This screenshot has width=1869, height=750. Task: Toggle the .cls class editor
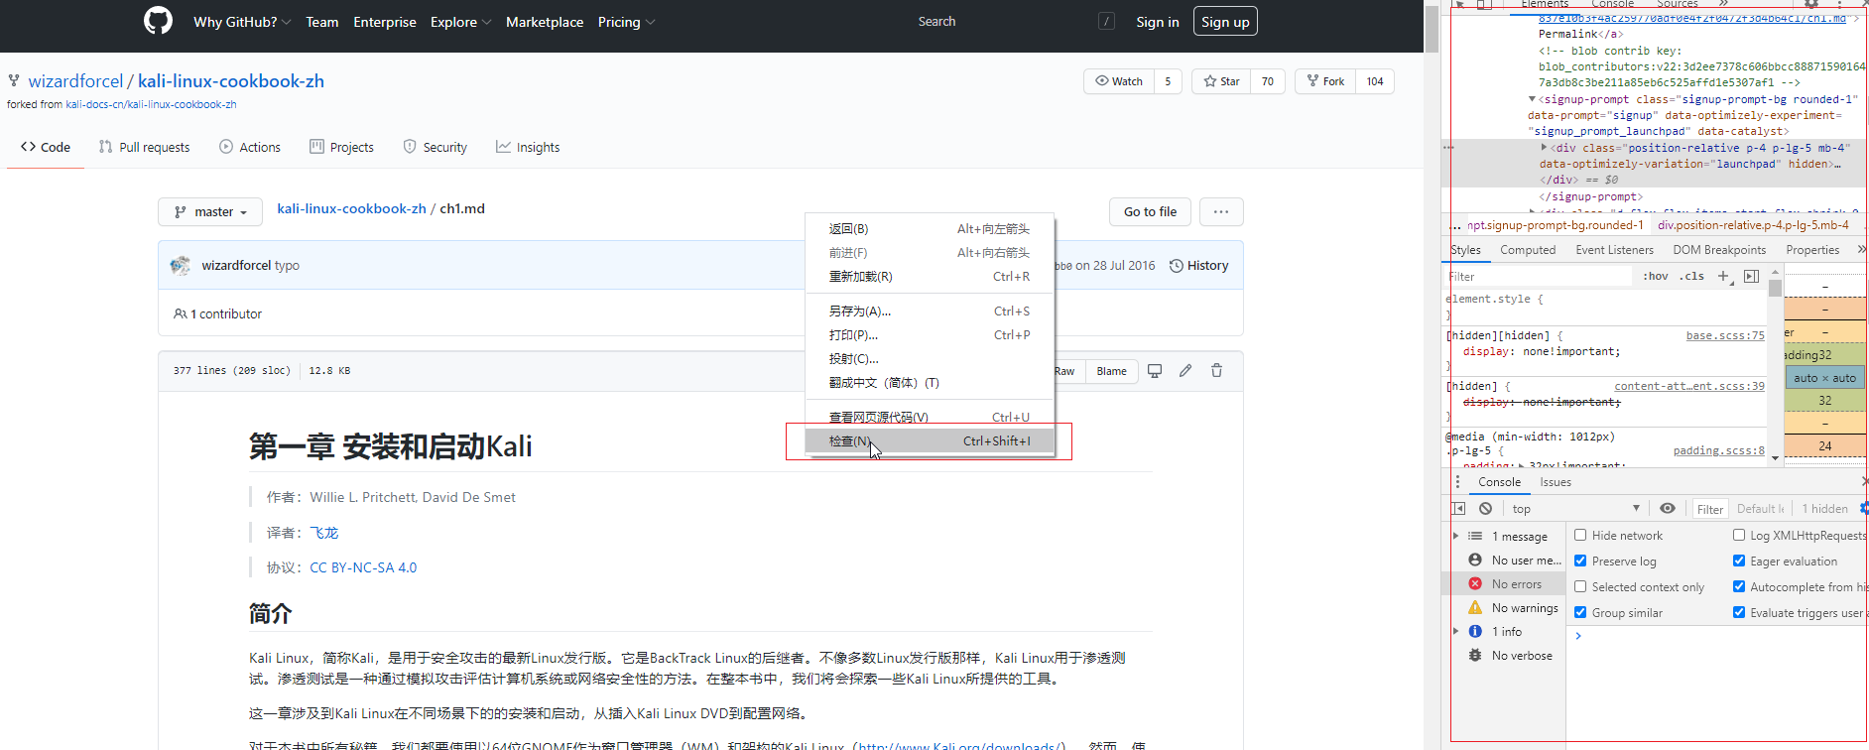1691,277
